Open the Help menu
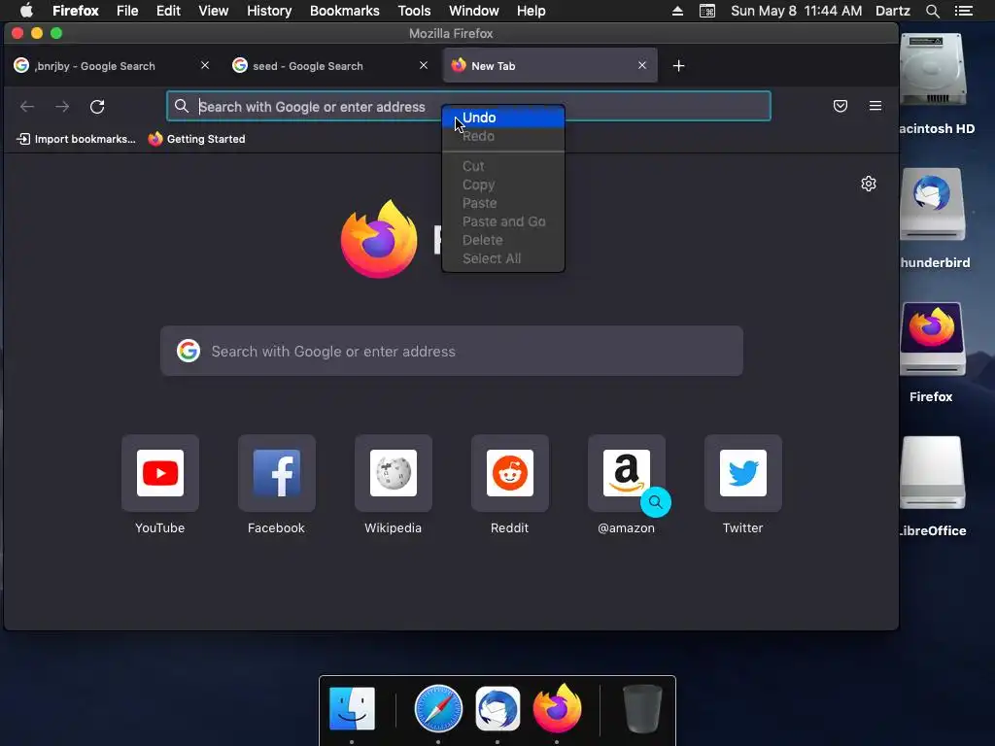 point(532,11)
